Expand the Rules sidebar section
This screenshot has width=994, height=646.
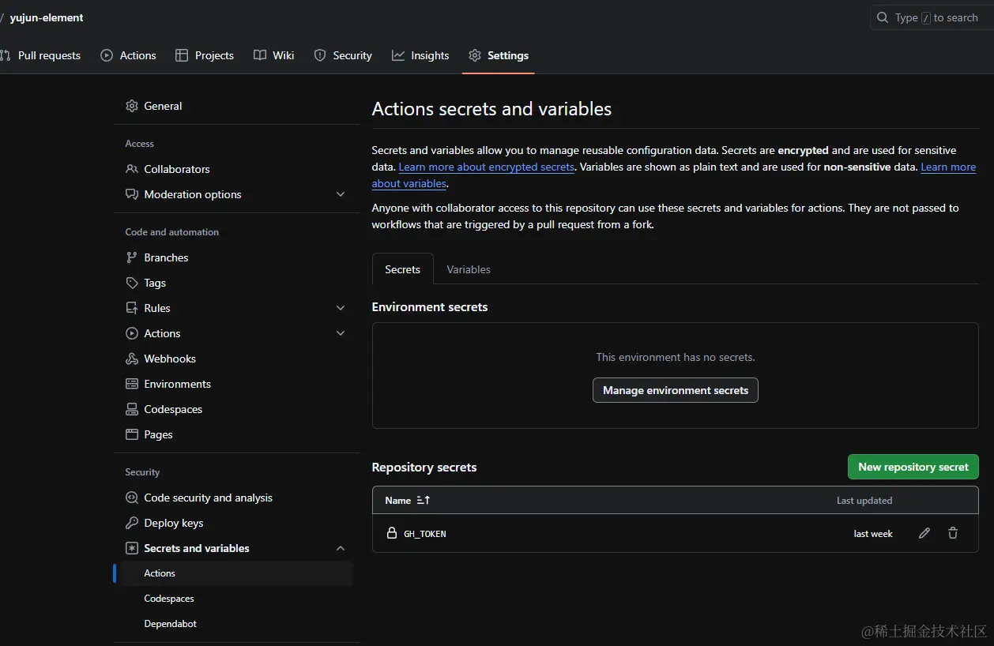pos(341,308)
